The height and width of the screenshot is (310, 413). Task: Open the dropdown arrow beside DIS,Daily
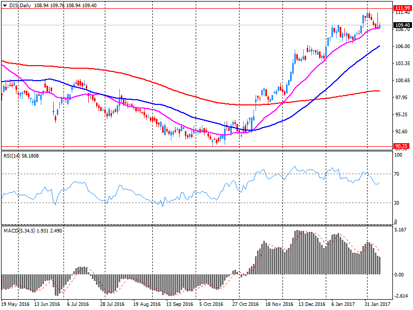tap(5, 5)
